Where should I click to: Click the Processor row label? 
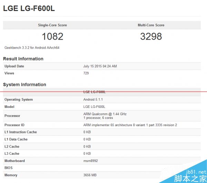(12, 116)
